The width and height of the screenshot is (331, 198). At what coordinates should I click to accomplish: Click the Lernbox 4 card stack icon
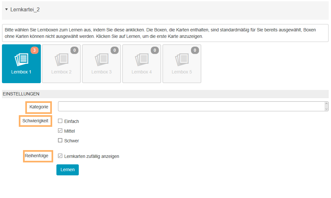(x=142, y=60)
